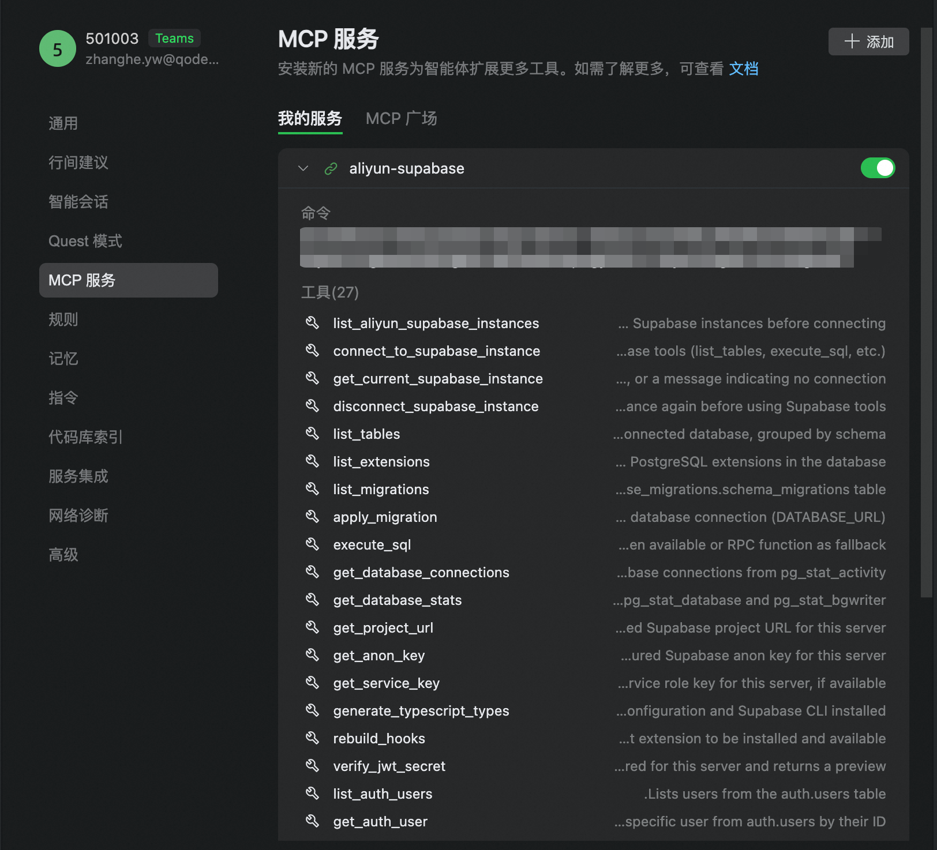Click the tool icon beside list_extensions
This screenshot has width=937, height=850.
tap(312, 461)
